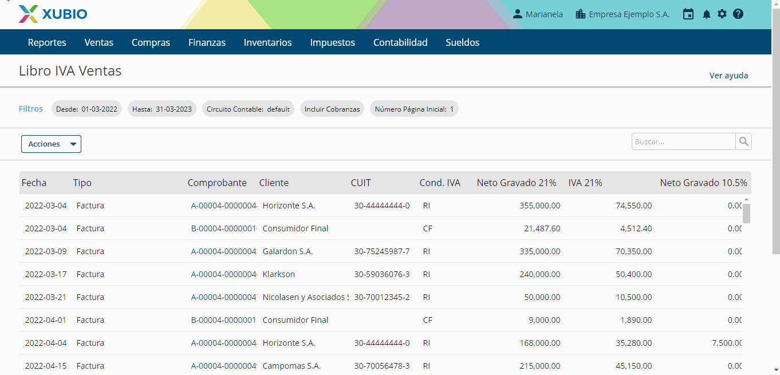
Task: Open the Compras menu
Action: (x=151, y=42)
